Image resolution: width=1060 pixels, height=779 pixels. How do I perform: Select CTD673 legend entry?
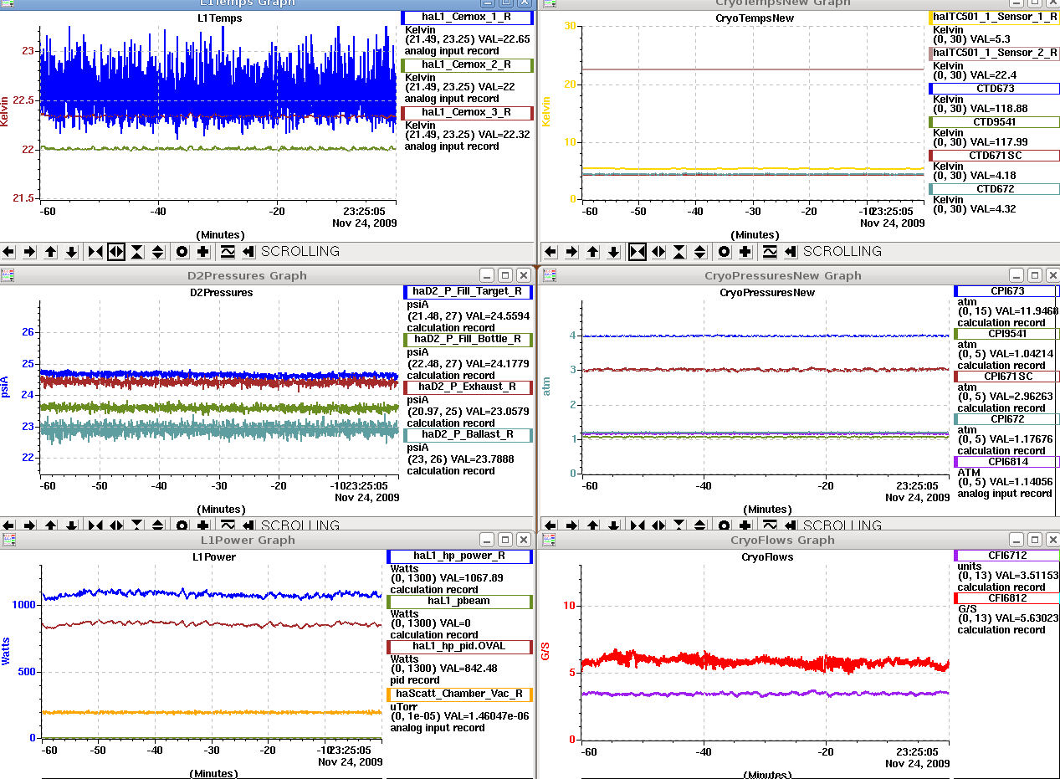tap(994, 88)
